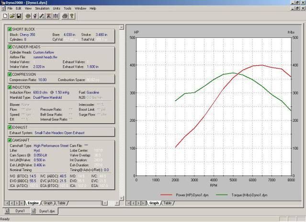Click the Open file folder icon
Screen dimensions: 306x222
[x=12, y=16]
